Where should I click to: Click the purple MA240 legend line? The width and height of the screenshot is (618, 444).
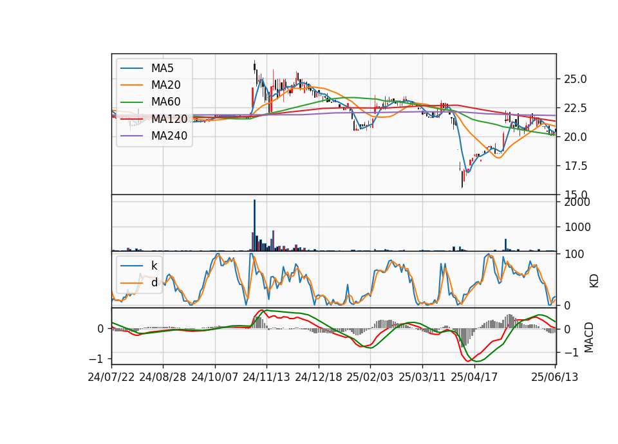point(131,136)
